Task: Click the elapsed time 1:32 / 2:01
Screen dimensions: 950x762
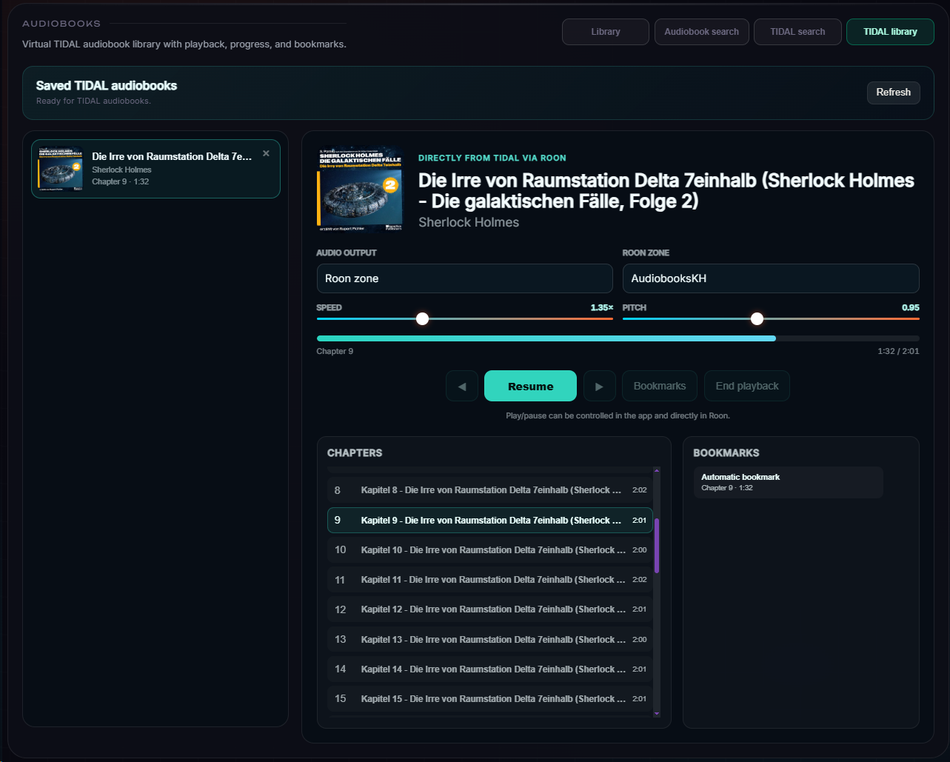Action: [x=898, y=351]
